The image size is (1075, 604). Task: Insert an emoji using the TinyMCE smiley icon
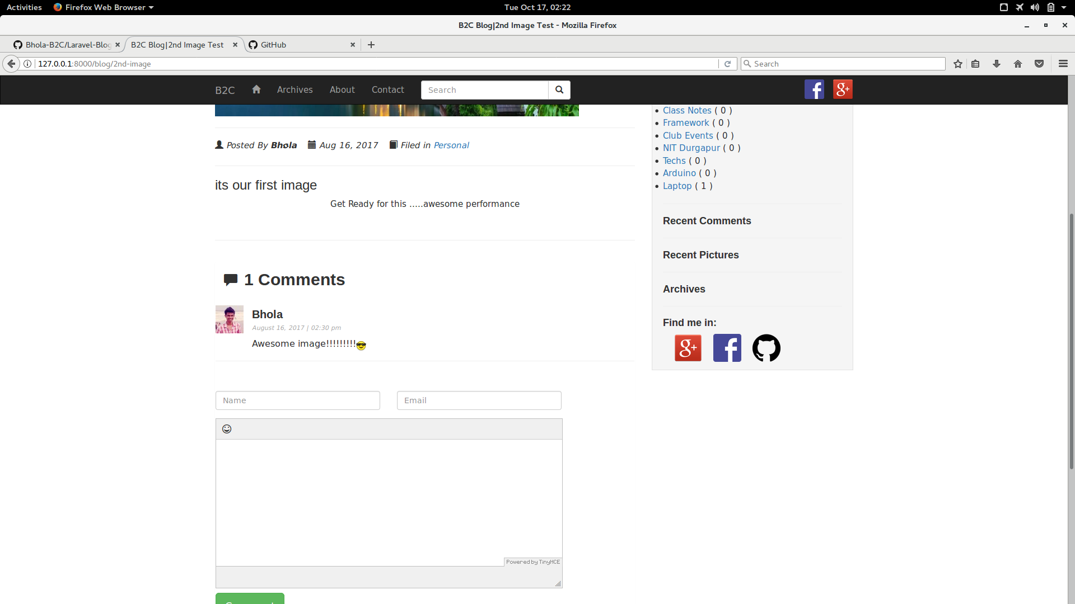226,428
